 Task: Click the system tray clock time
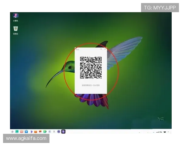[x=159, y=132]
